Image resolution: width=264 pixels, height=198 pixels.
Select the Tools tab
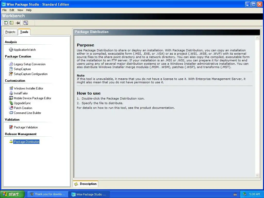pos(24,32)
